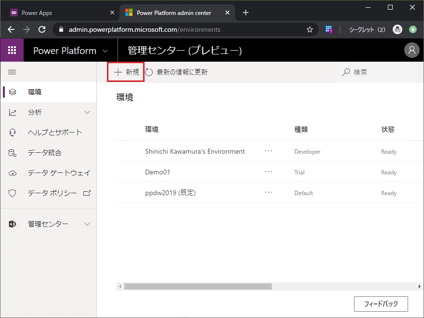The height and width of the screenshot is (318, 424).
Task: Click the browser address bar URL
Action: [x=145, y=29]
